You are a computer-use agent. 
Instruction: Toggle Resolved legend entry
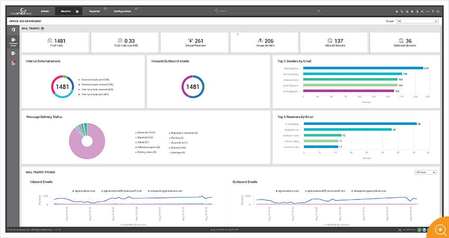tap(178, 148)
